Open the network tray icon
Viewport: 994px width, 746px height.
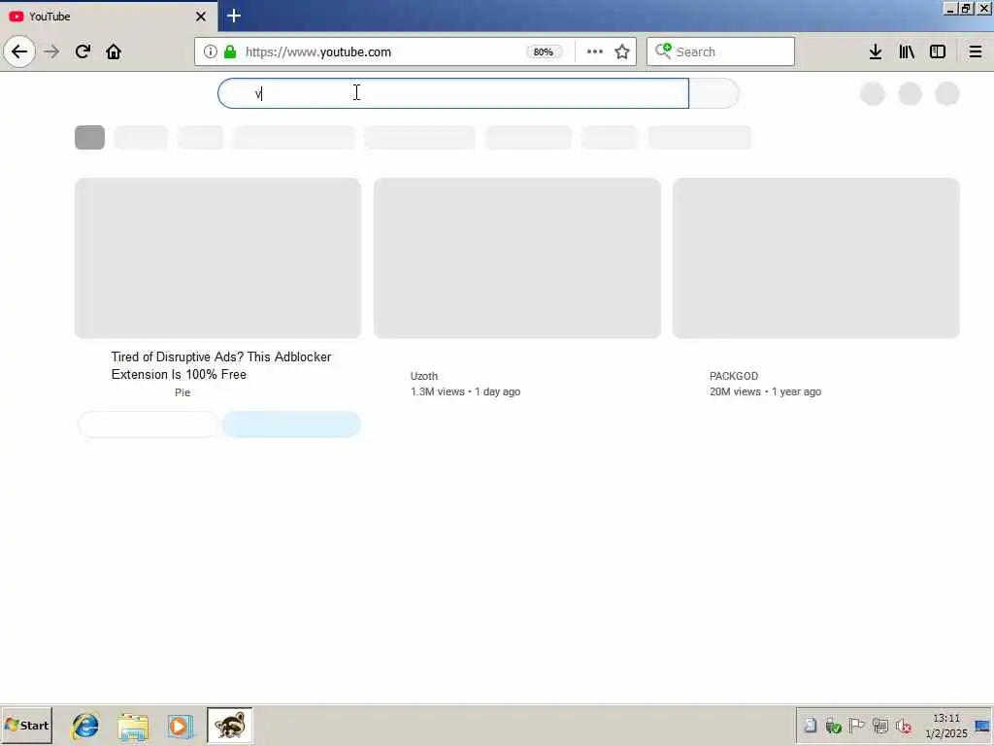(879, 725)
